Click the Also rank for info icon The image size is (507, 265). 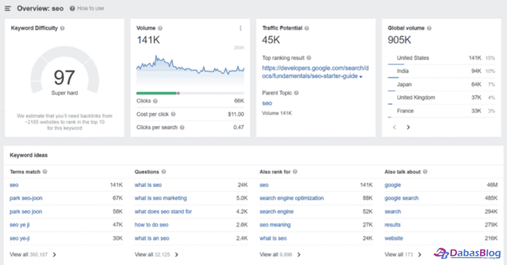point(295,172)
